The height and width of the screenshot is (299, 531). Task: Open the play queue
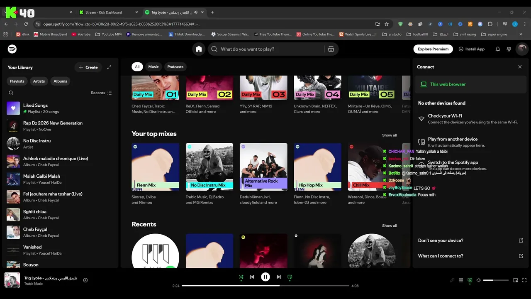click(461, 280)
